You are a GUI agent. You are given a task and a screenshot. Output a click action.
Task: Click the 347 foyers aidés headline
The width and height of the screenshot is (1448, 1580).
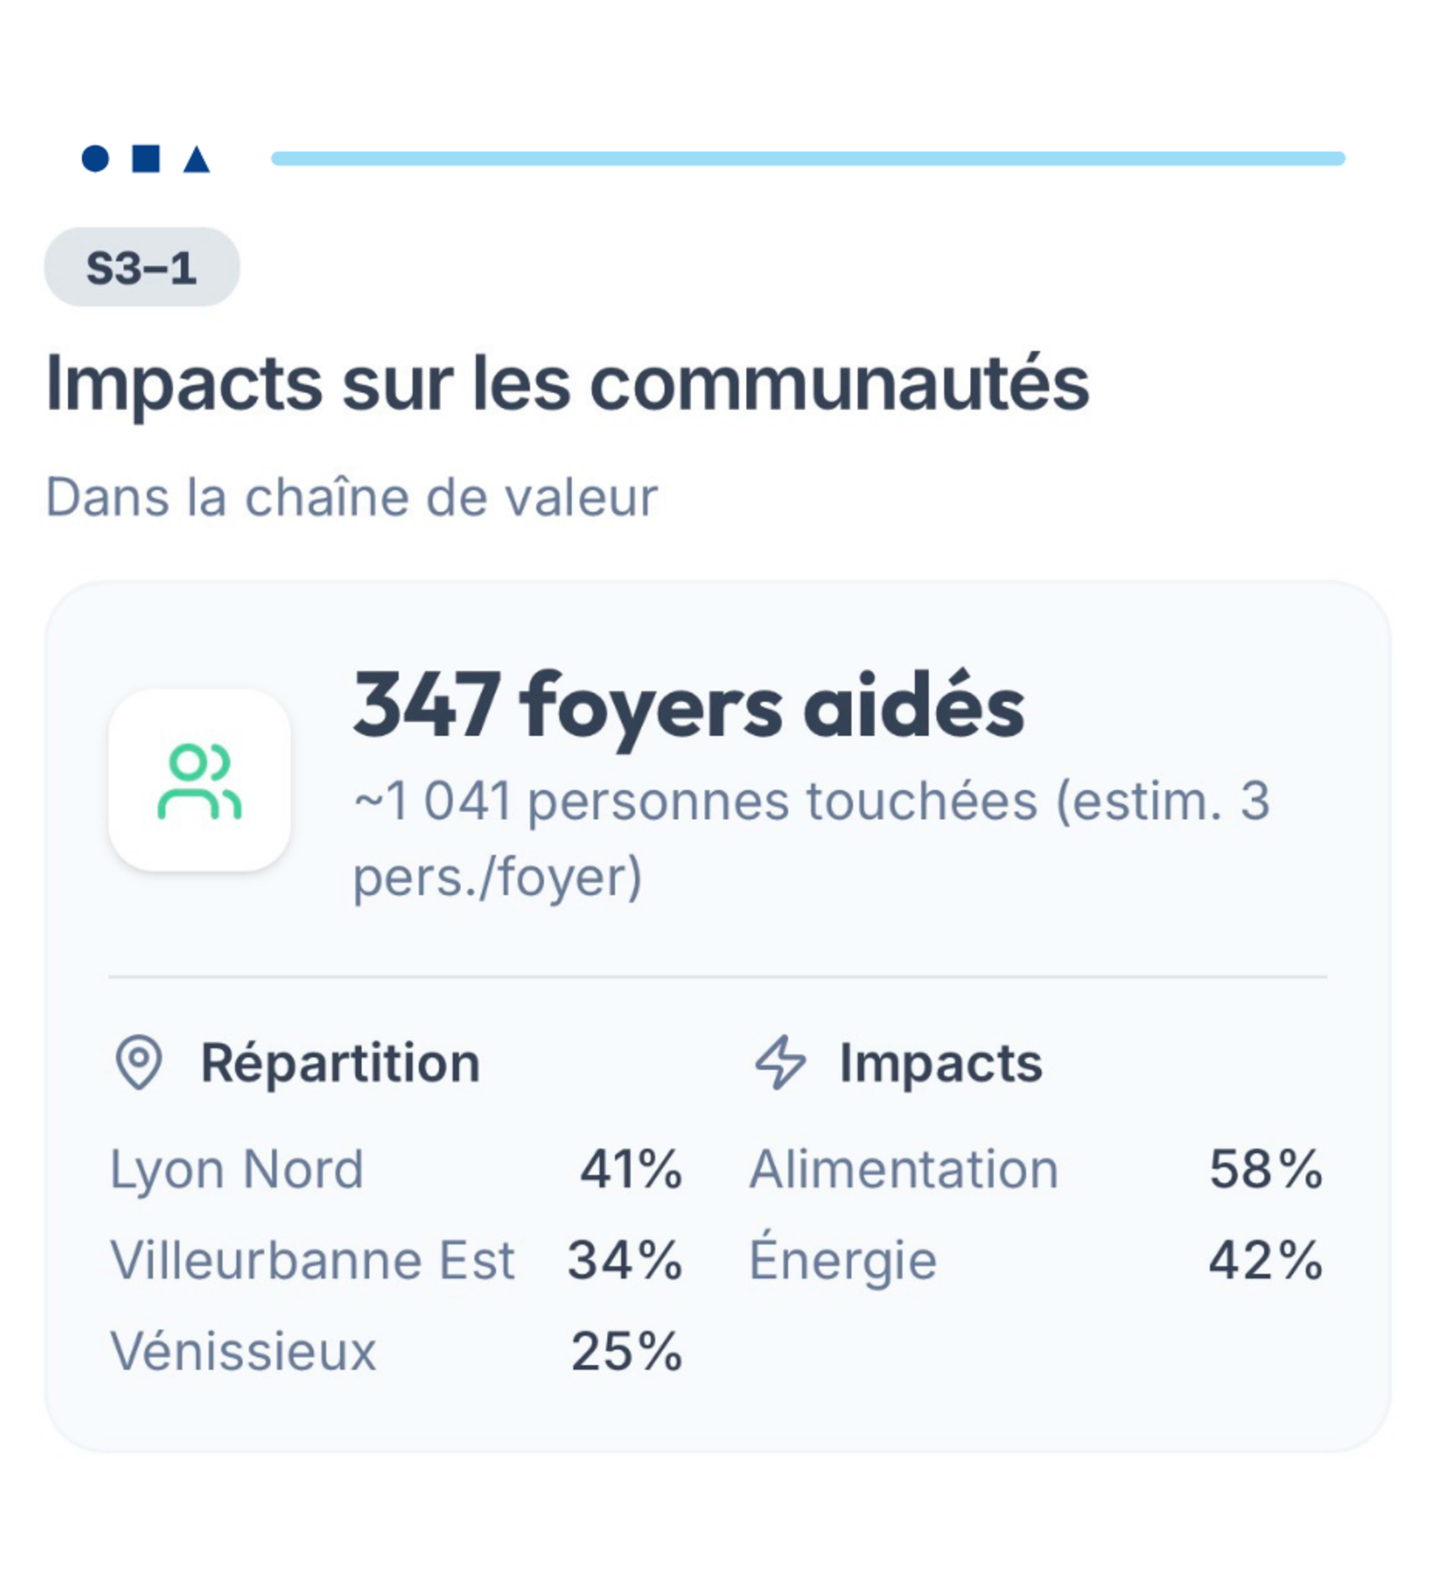(689, 707)
